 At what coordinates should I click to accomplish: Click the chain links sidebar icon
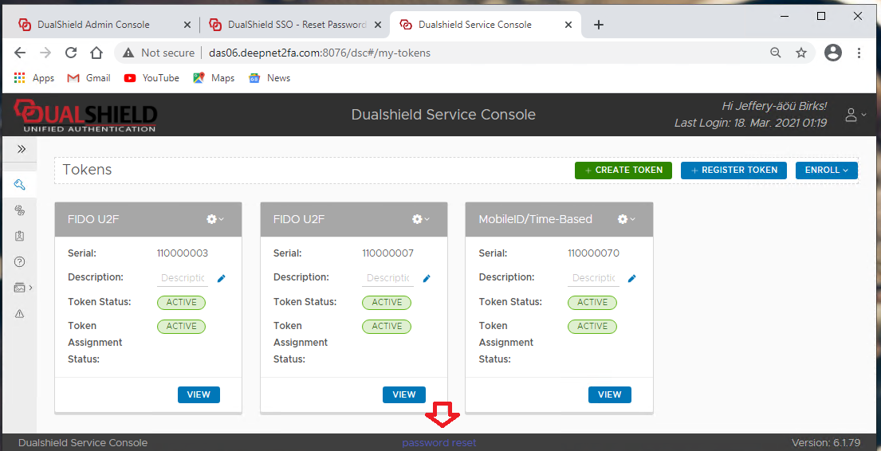(20, 210)
